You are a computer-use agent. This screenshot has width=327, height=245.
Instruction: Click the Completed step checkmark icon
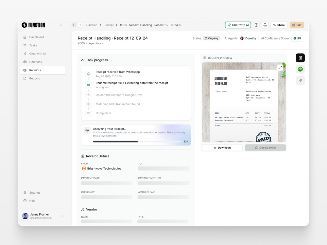pos(88,113)
